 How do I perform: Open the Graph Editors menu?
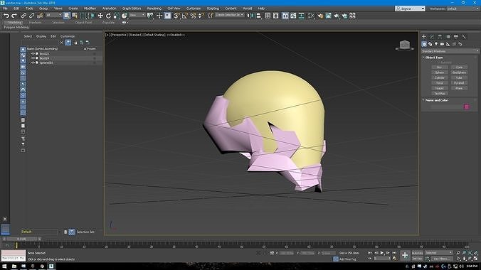pyautogui.click(x=132, y=9)
